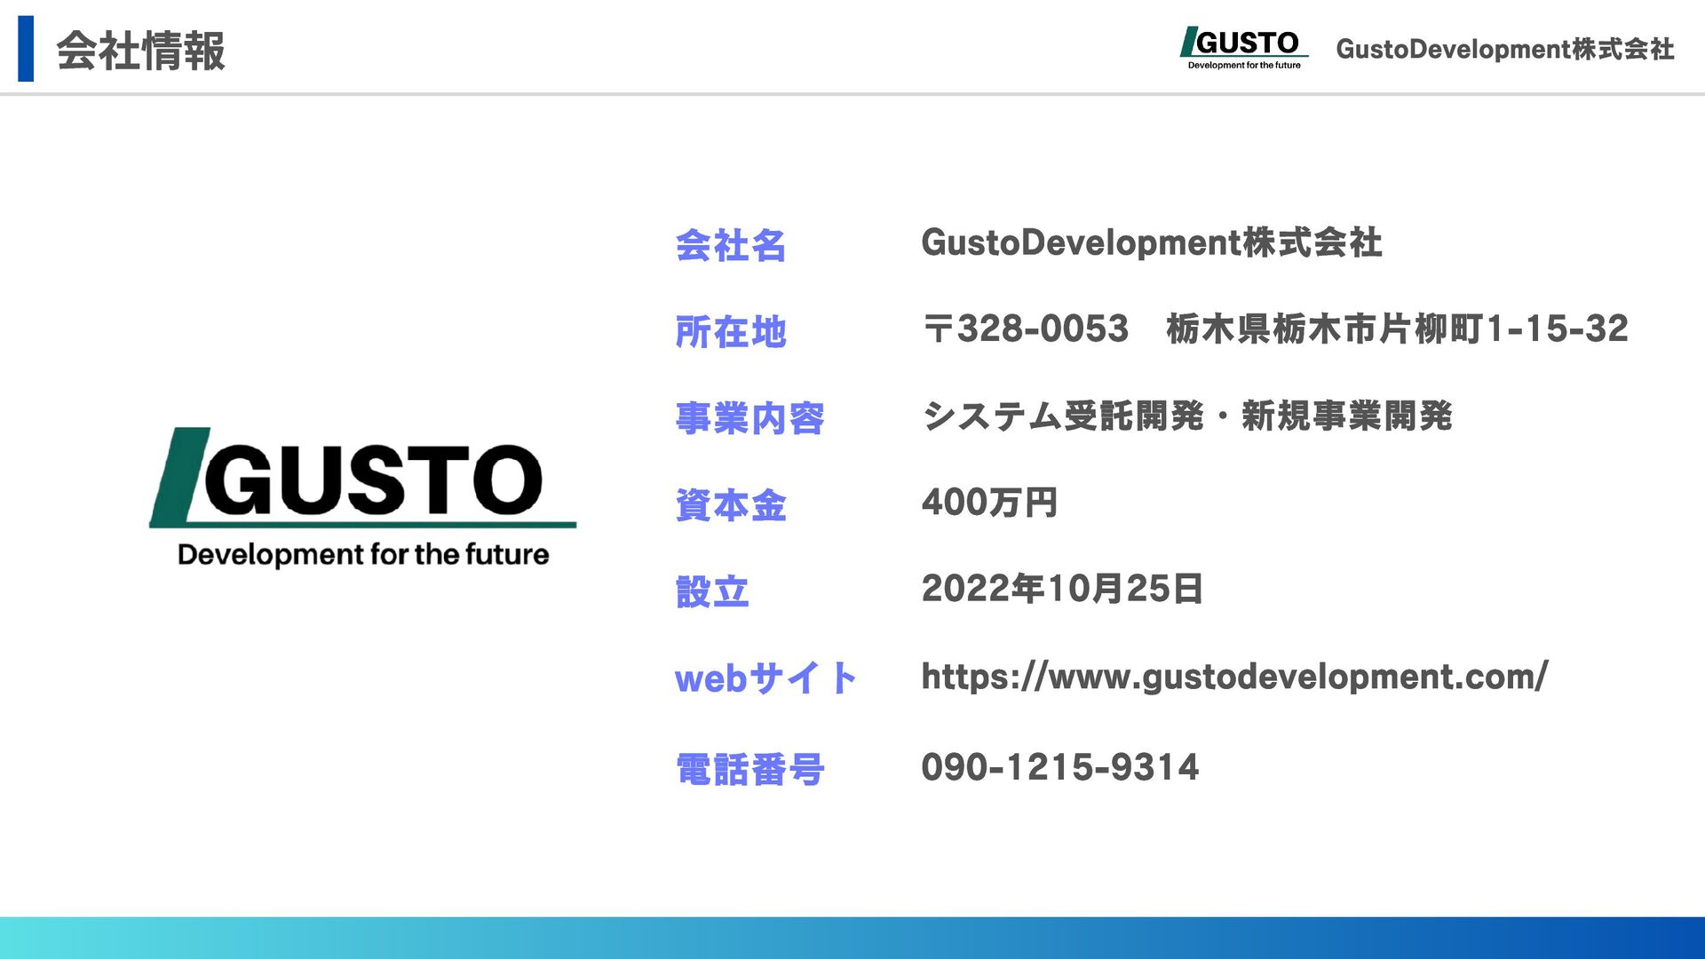Select the 所在地 label
The height and width of the screenshot is (959, 1705).
click(x=731, y=331)
